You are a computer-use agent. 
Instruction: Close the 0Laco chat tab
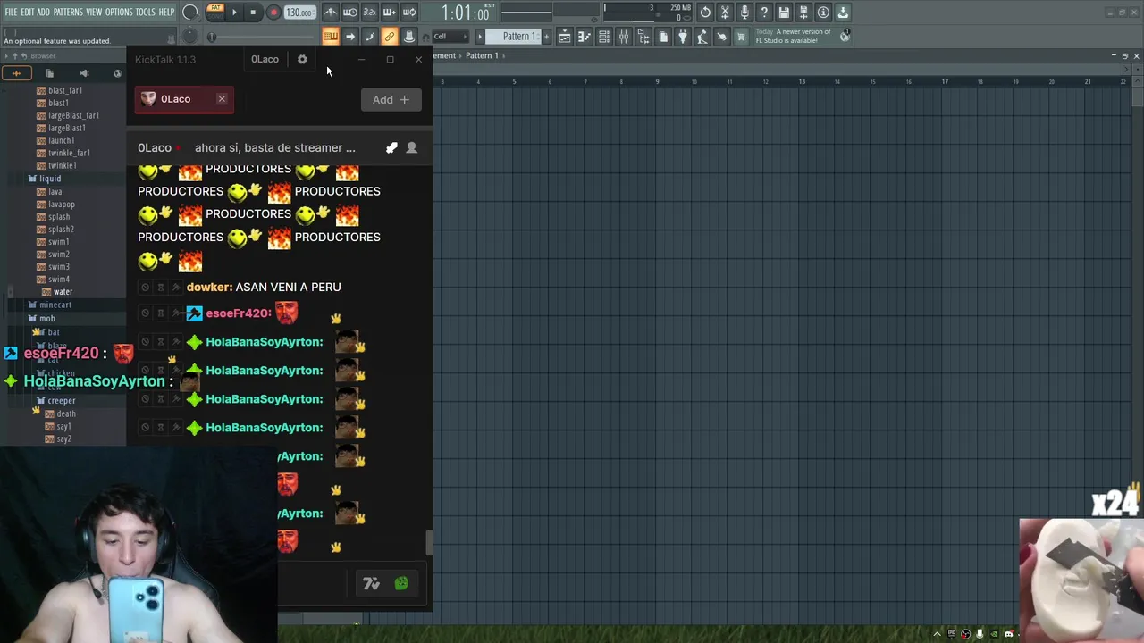click(222, 99)
